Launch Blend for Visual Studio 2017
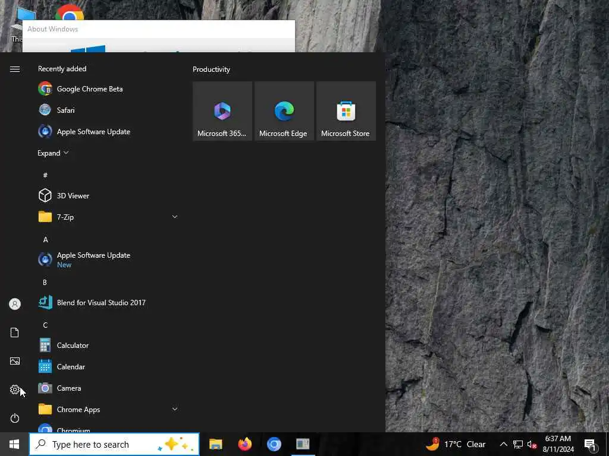This screenshot has width=609, height=456. 108,302
